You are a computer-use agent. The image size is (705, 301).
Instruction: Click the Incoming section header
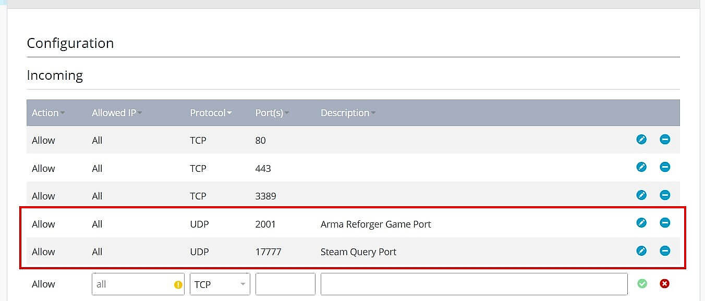click(55, 76)
